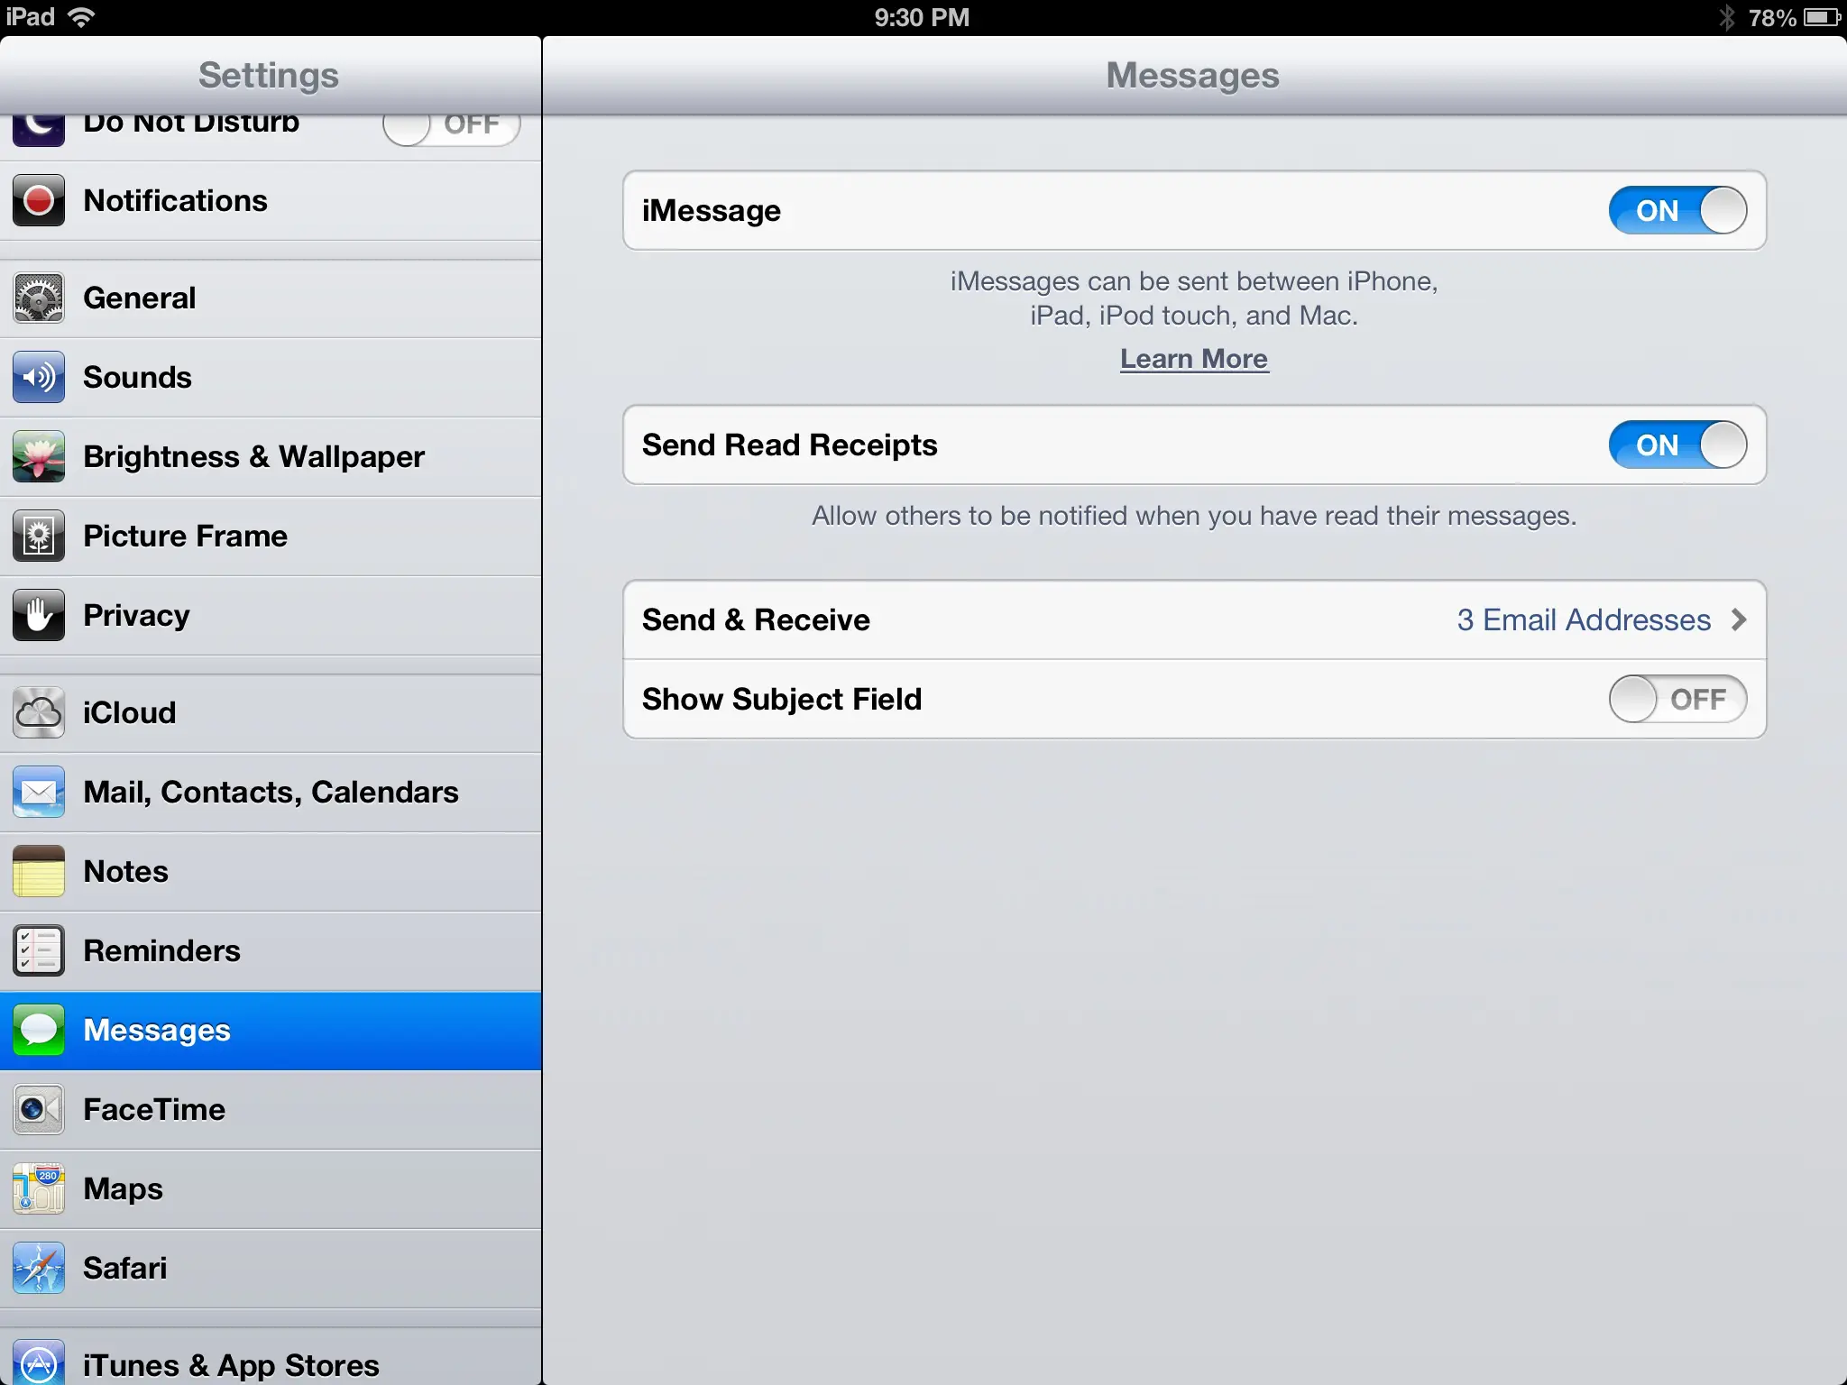Open Send & Receive chevron

pos(1739,619)
